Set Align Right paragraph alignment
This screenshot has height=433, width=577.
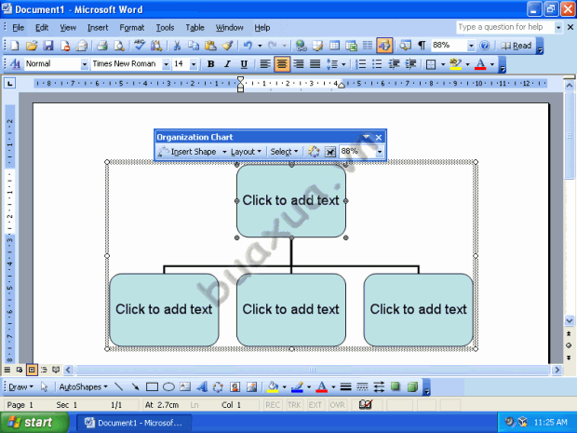(299, 64)
